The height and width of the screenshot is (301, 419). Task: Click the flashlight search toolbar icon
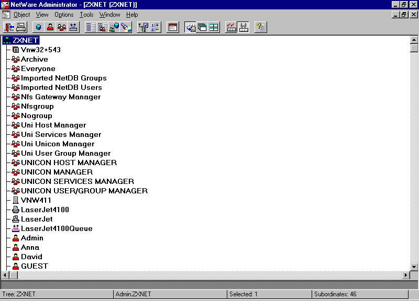coord(126,27)
